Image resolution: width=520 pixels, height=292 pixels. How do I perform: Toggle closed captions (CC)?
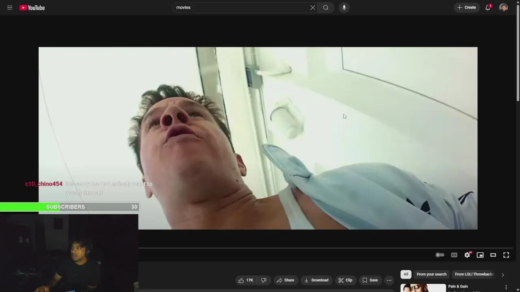pos(454,255)
